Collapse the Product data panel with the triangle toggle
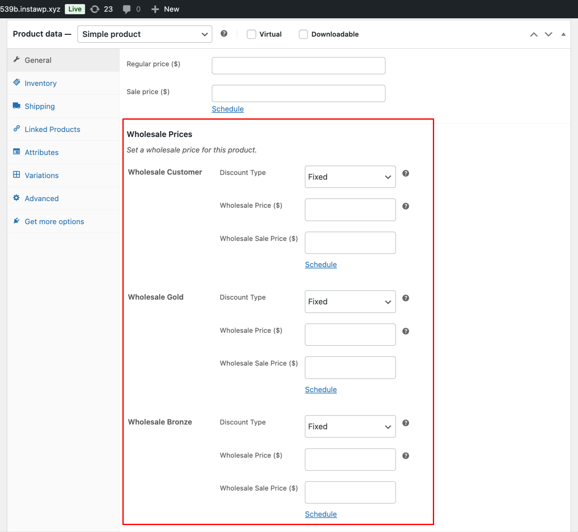This screenshot has height=532, width=578. pyautogui.click(x=563, y=34)
